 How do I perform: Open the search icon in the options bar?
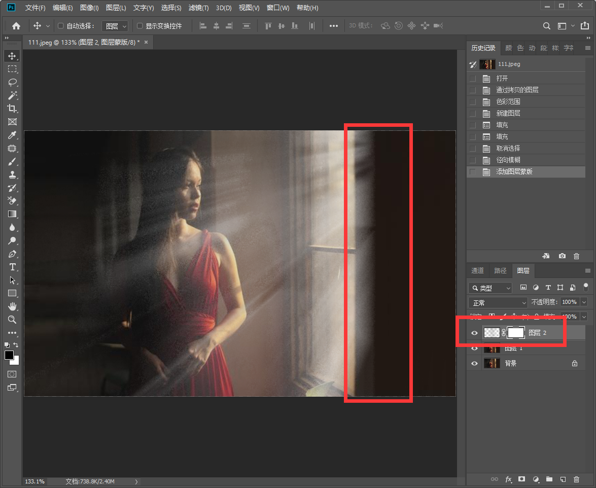(547, 26)
